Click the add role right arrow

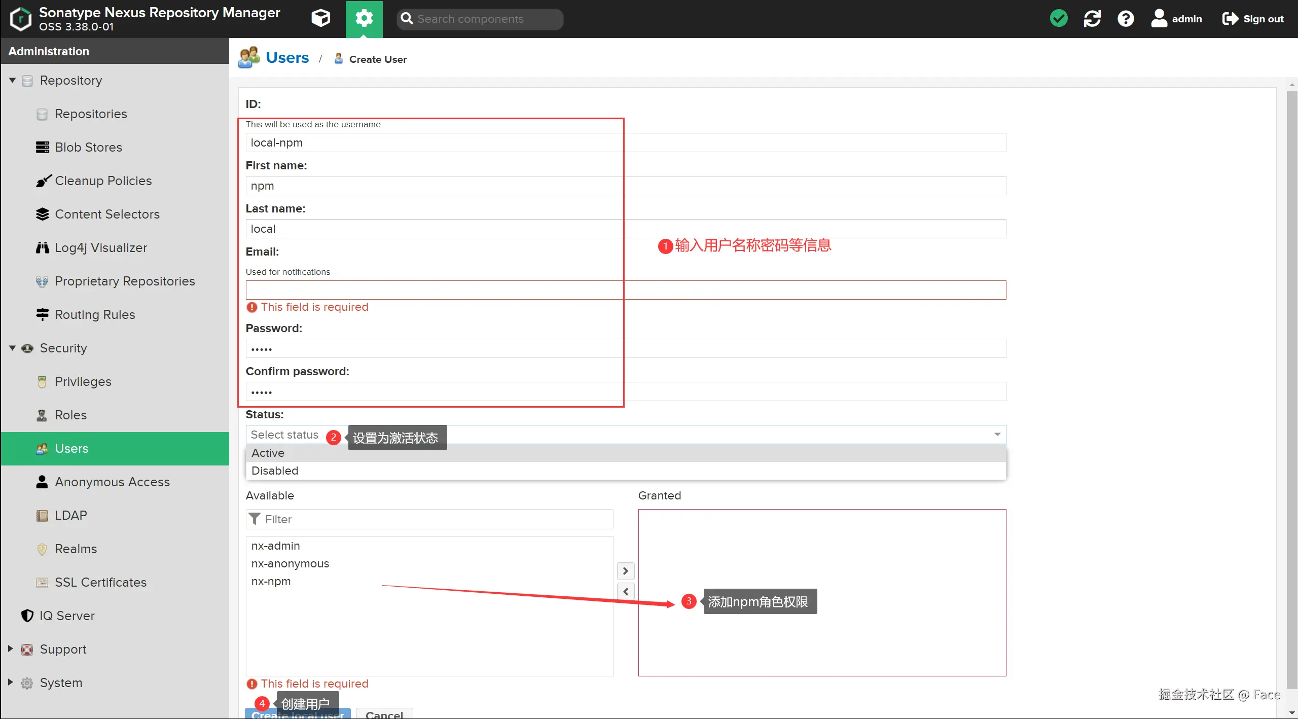coord(626,571)
